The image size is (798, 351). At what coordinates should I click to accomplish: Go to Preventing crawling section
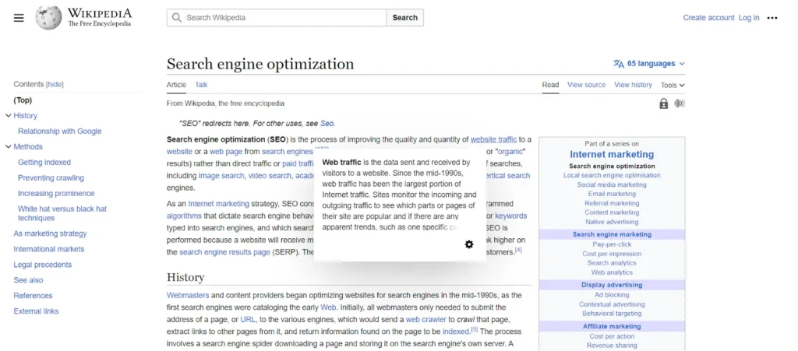[51, 177]
